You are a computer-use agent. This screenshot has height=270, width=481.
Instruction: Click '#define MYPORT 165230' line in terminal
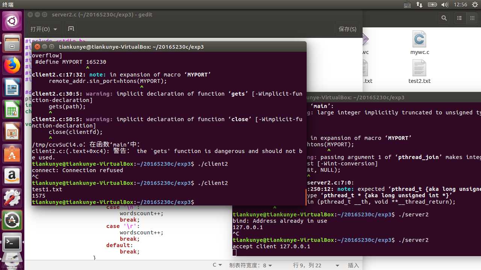point(71,62)
